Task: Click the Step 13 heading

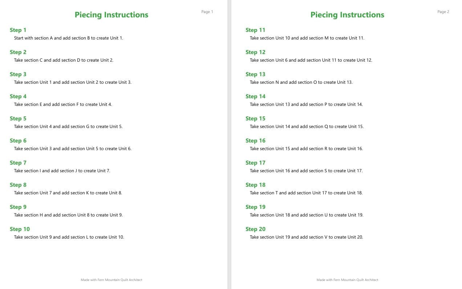Action: [x=255, y=74]
